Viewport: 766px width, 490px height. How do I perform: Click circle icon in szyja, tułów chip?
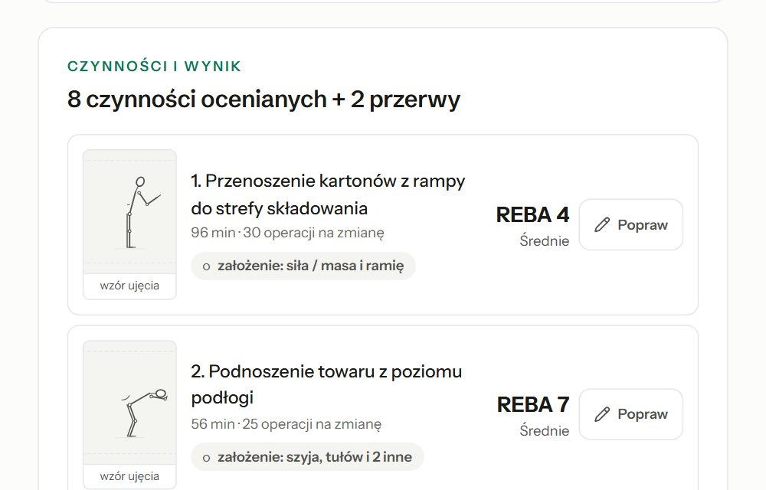point(206,458)
